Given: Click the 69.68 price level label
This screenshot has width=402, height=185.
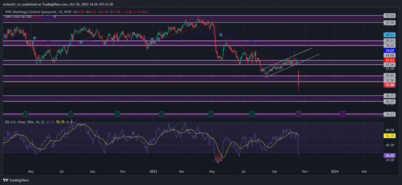Looking at the screenshot, I should [x=389, y=55].
